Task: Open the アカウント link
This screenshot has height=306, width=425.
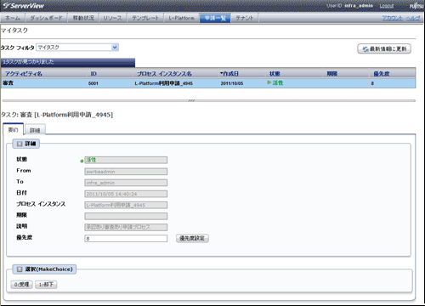Action: (x=393, y=18)
